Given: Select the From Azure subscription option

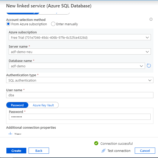Looking at the screenshot, I should (8, 24).
